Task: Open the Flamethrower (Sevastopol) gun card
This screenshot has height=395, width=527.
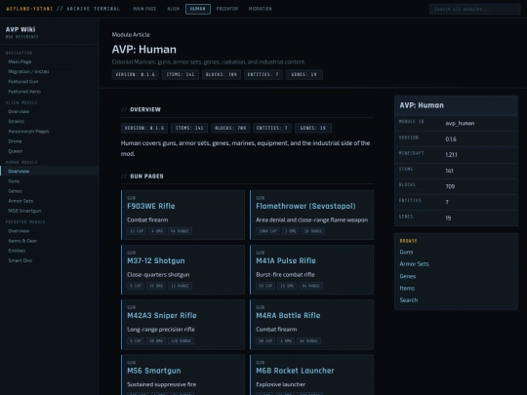Action: [x=311, y=215]
